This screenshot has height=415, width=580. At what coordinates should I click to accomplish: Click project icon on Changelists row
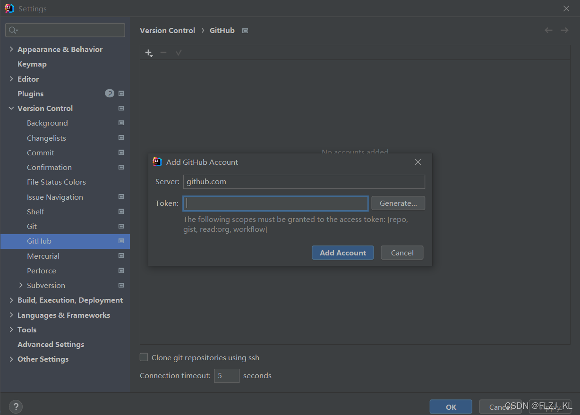[x=121, y=138]
